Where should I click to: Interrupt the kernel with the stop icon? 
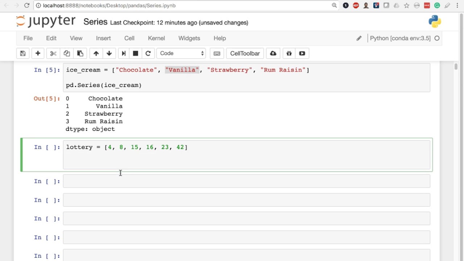(135, 53)
